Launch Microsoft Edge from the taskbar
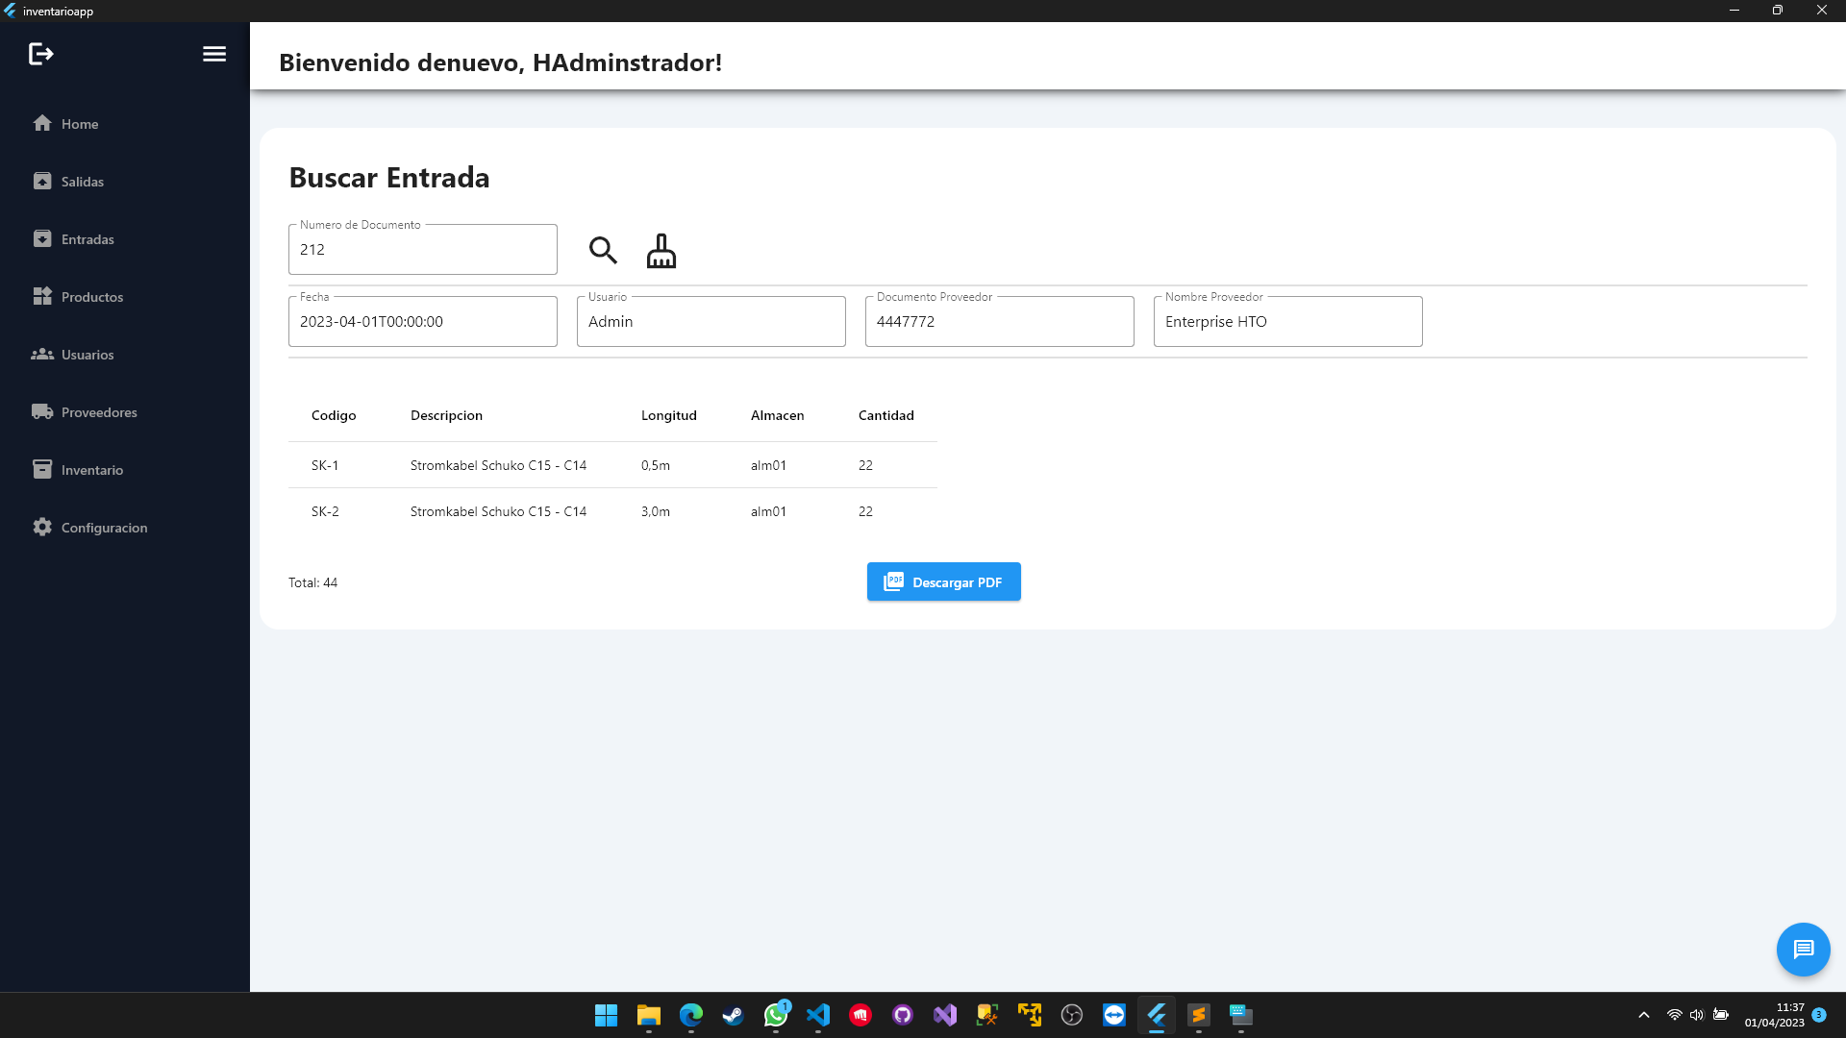The height and width of the screenshot is (1038, 1846). coord(691,1015)
